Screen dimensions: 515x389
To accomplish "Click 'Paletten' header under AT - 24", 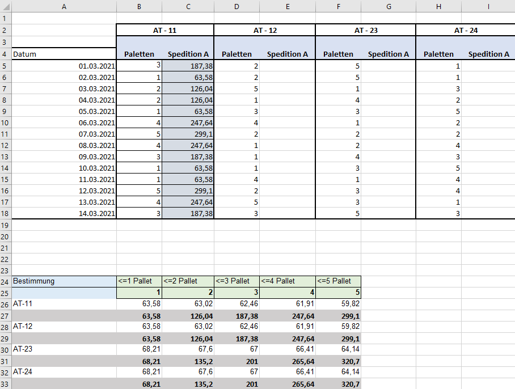I will (x=439, y=54).
